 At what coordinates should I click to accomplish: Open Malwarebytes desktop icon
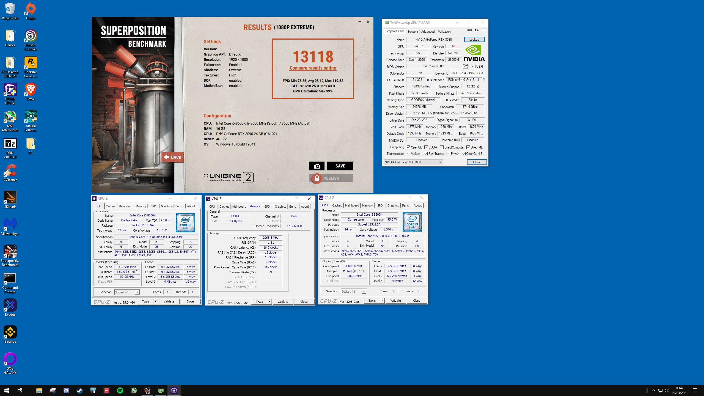(x=10, y=227)
